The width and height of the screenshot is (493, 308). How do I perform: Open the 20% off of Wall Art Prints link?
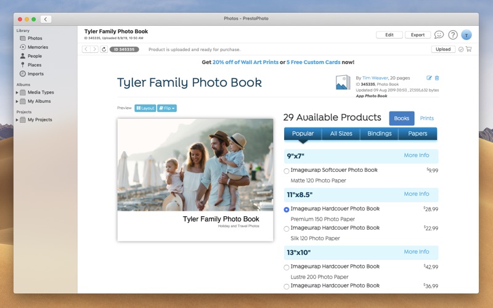tap(245, 62)
